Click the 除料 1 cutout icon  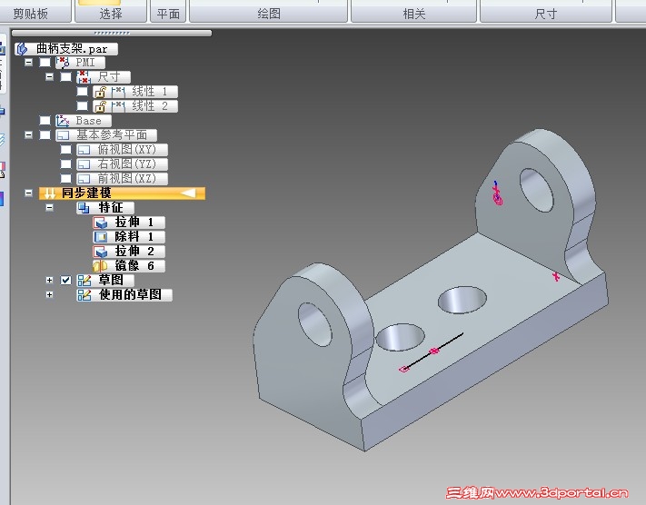click(101, 237)
